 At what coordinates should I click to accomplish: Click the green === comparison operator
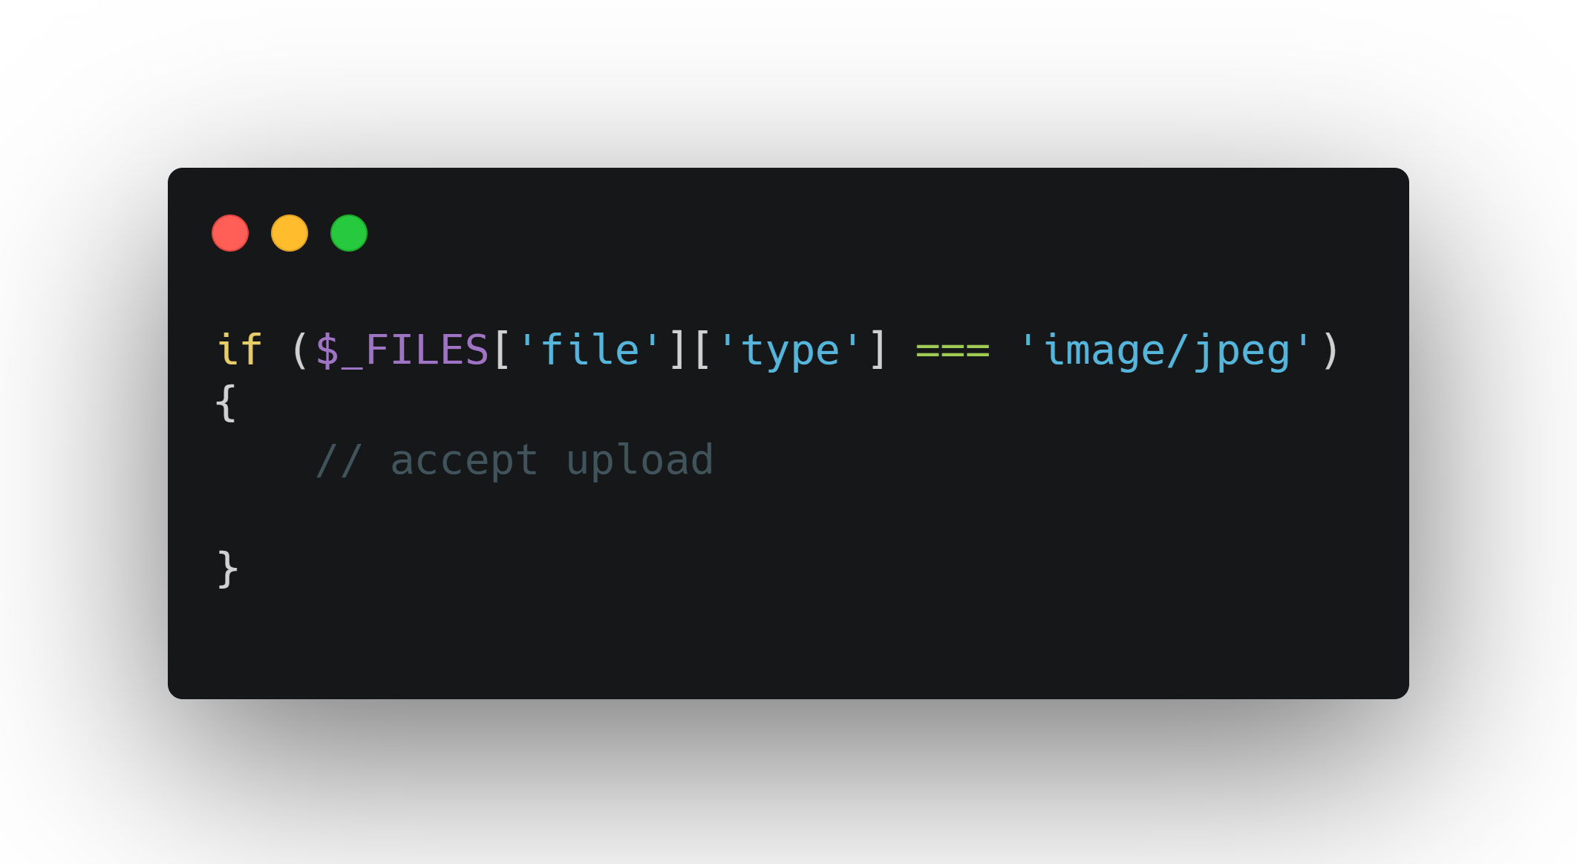coord(953,350)
